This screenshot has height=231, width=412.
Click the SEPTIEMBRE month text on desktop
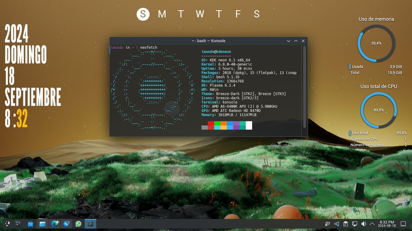tap(33, 97)
